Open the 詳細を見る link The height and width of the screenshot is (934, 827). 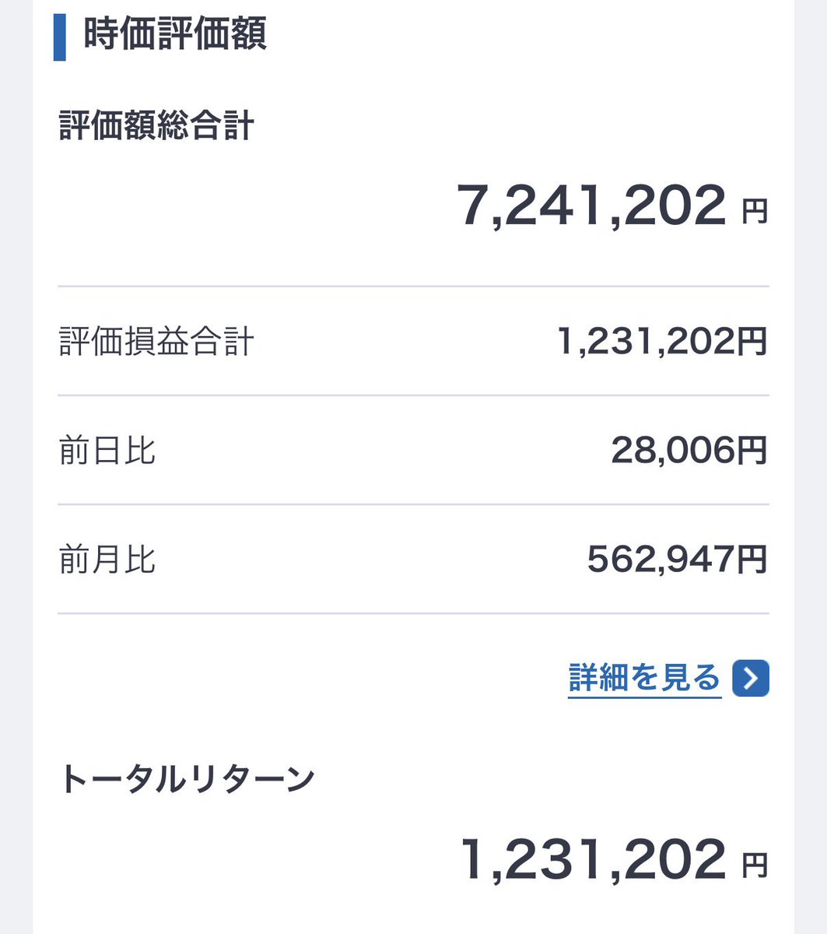click(x=644, y=677)
